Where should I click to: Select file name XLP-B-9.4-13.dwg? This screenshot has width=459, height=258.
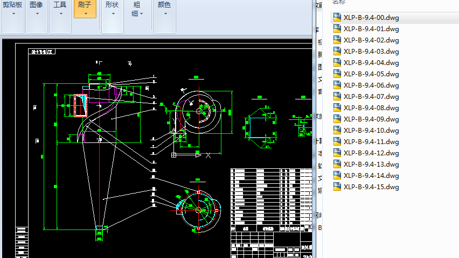(371, 164)
